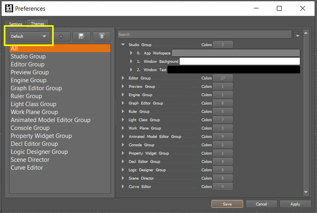Open the Window Text black color swatch

pos(234,70)
